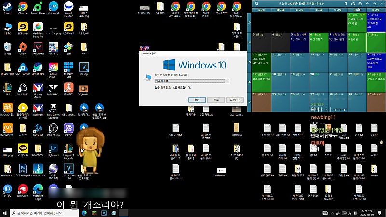Image resolution: width=386 pixels, height=217 pixels.
Task: Select the OBS Studio desktop icon
Action: pyautogui.click(x=53, y=130)
